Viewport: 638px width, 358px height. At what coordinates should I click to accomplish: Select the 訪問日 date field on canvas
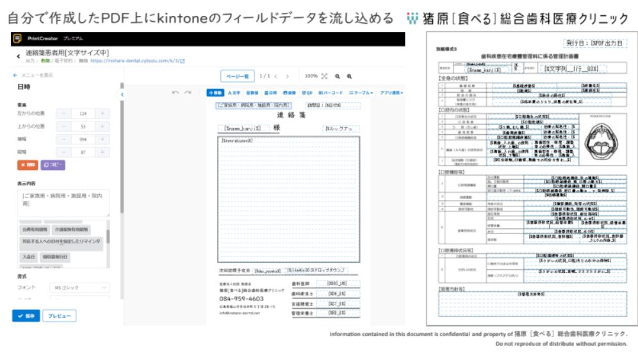click(x=333, y=105)
